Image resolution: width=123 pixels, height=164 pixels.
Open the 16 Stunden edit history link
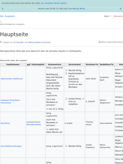coord(19,42)
